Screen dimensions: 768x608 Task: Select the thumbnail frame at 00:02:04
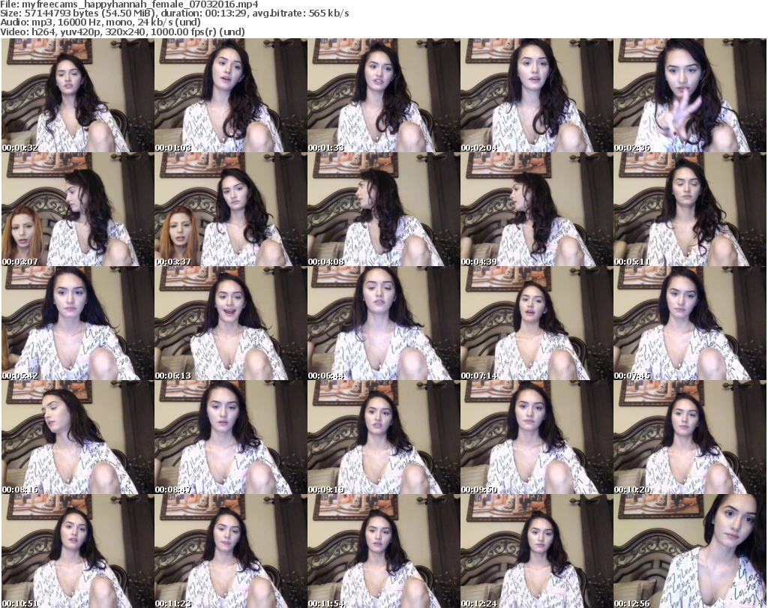[x=536, y=95]
